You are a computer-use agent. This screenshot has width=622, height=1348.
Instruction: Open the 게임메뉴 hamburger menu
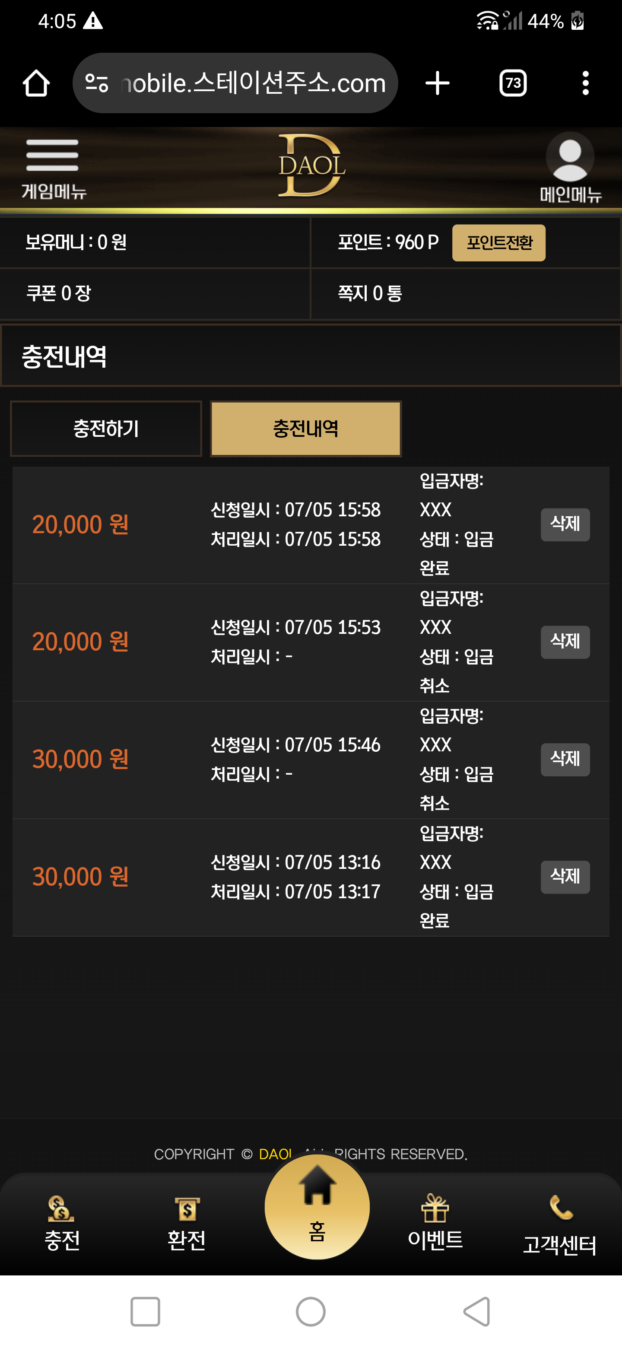54,168
